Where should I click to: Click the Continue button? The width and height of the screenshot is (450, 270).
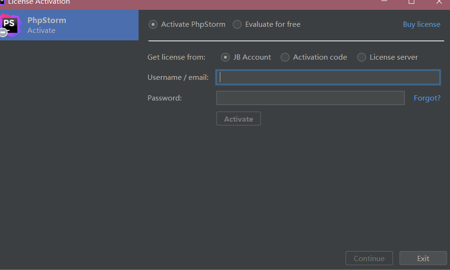click(369, 258)
